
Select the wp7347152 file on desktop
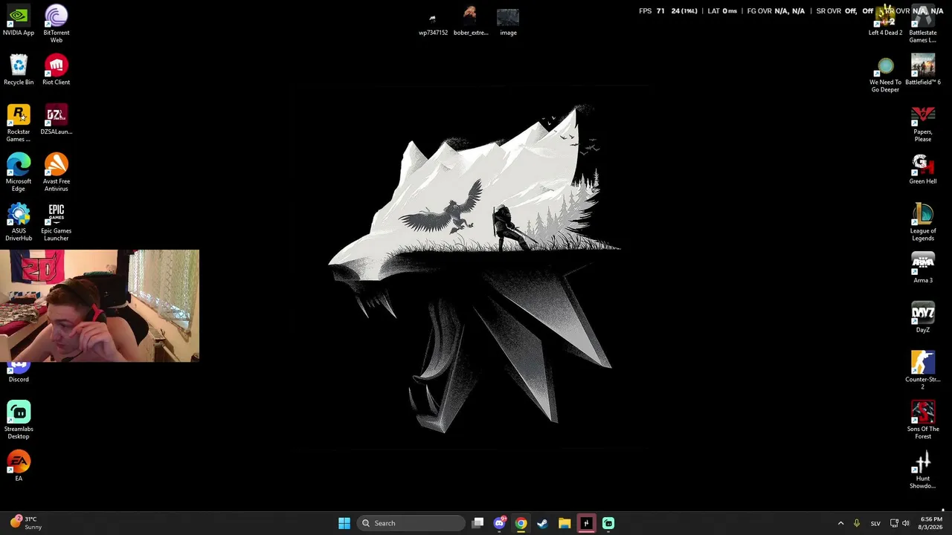[x=433, y=23]
